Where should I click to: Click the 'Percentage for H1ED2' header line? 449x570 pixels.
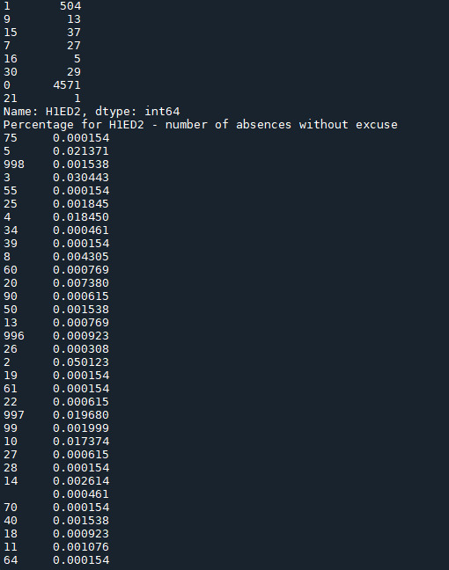point(201,125)
